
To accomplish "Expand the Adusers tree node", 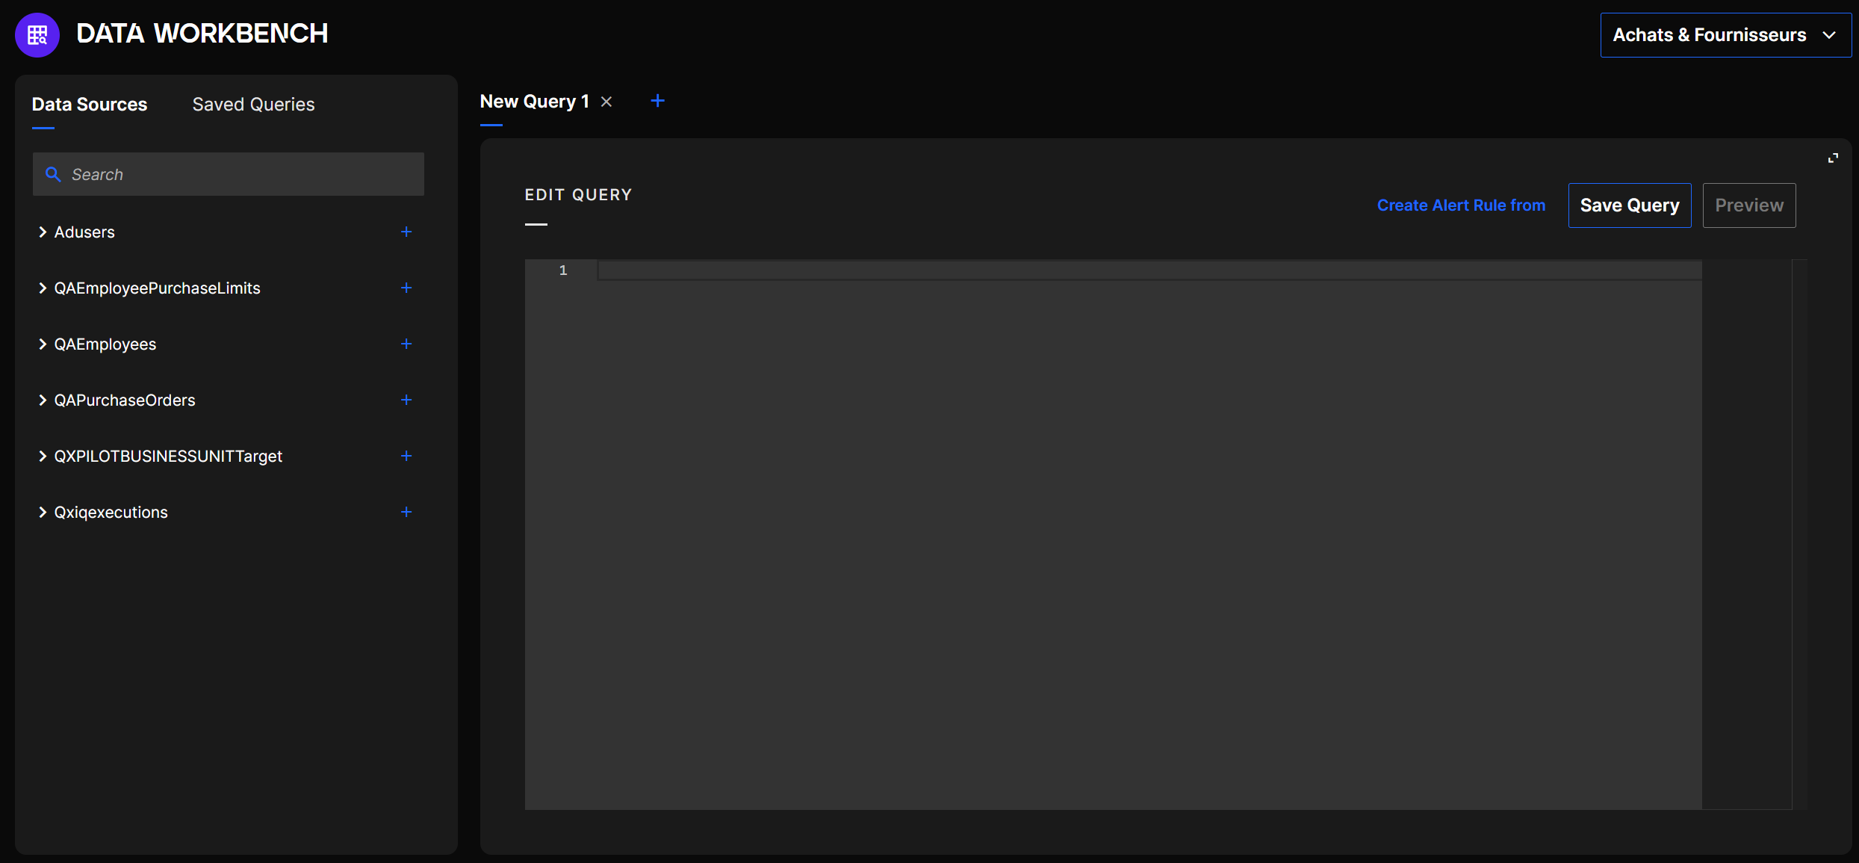I will pyautogui.click(x=43, y=232).
